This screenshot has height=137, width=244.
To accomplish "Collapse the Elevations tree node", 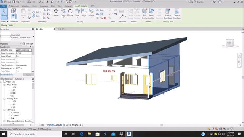I will (x=5, y=121).
